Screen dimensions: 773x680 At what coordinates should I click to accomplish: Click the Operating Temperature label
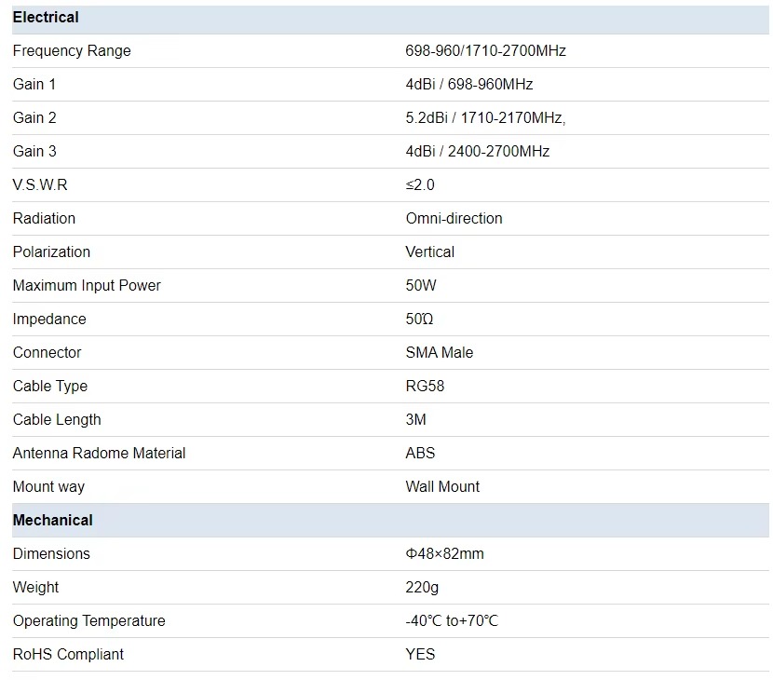tap(88, 620)
